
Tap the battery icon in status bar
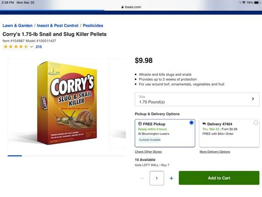[x=257, y=3]
